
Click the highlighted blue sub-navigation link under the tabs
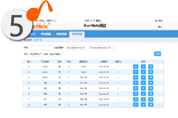click(38, 40)
